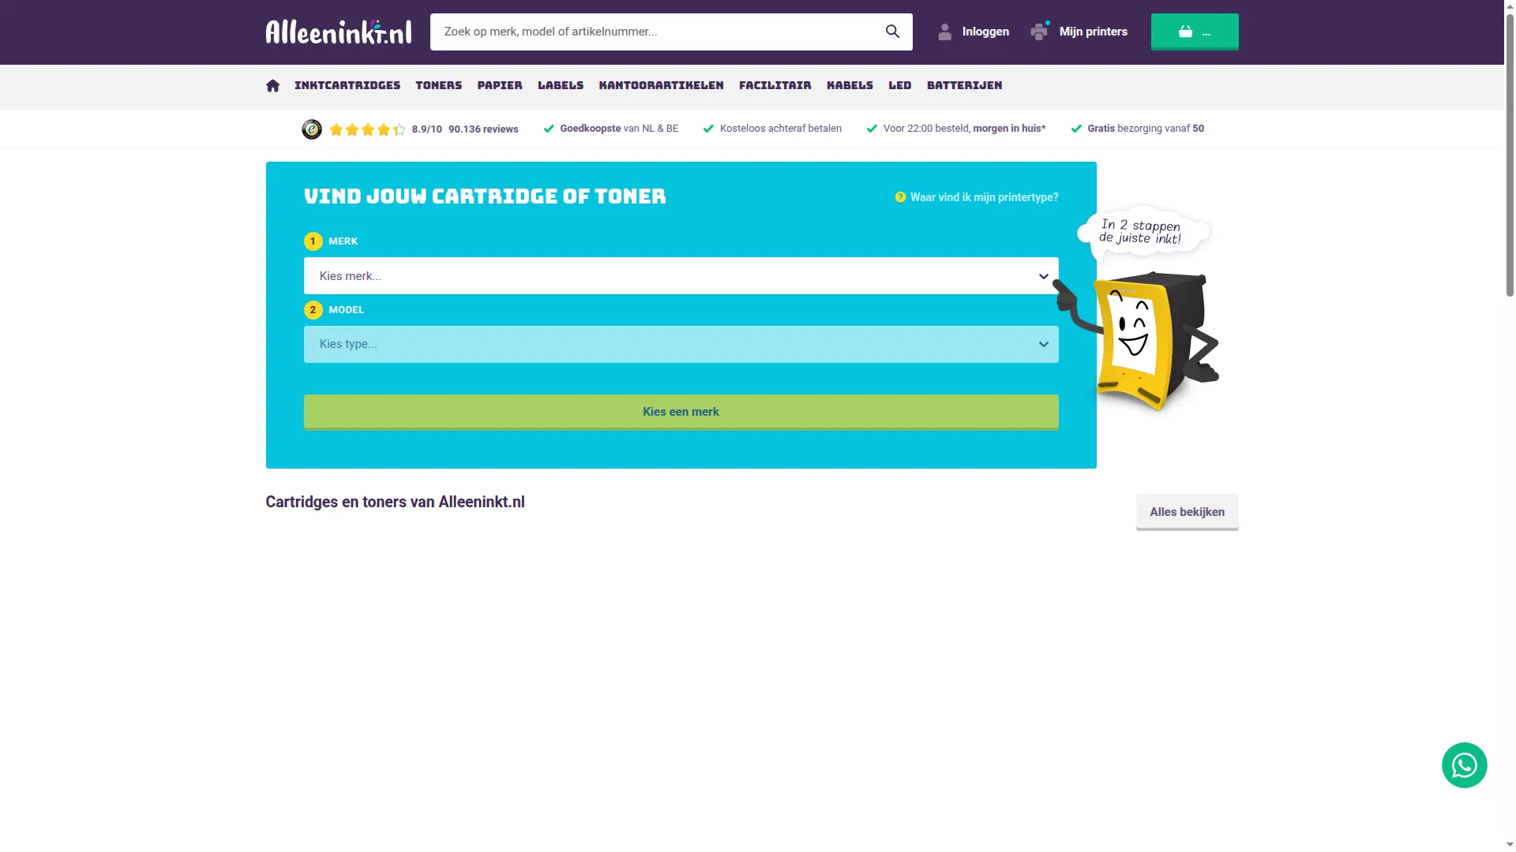Click the user profile icon beside Inloggen
The width and height of the screenshot is (1516, 852).
coord(944,32)
